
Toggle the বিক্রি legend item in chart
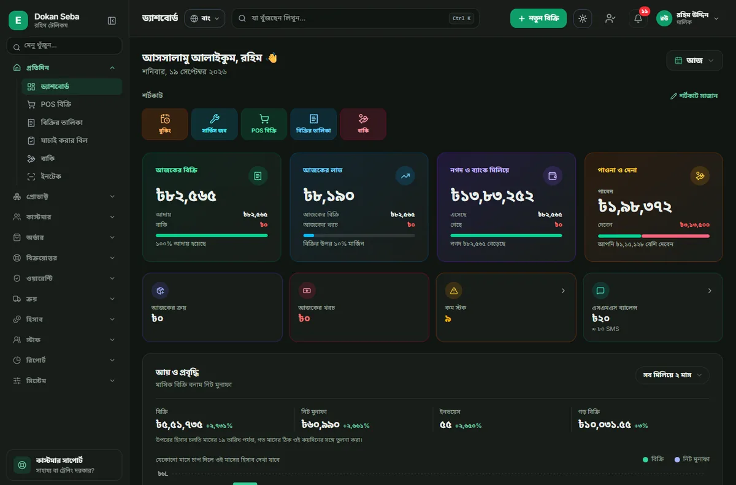click(653, 459)
